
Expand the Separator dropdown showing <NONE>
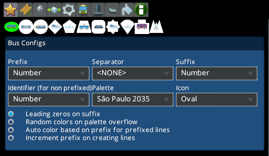coord(133,73)
